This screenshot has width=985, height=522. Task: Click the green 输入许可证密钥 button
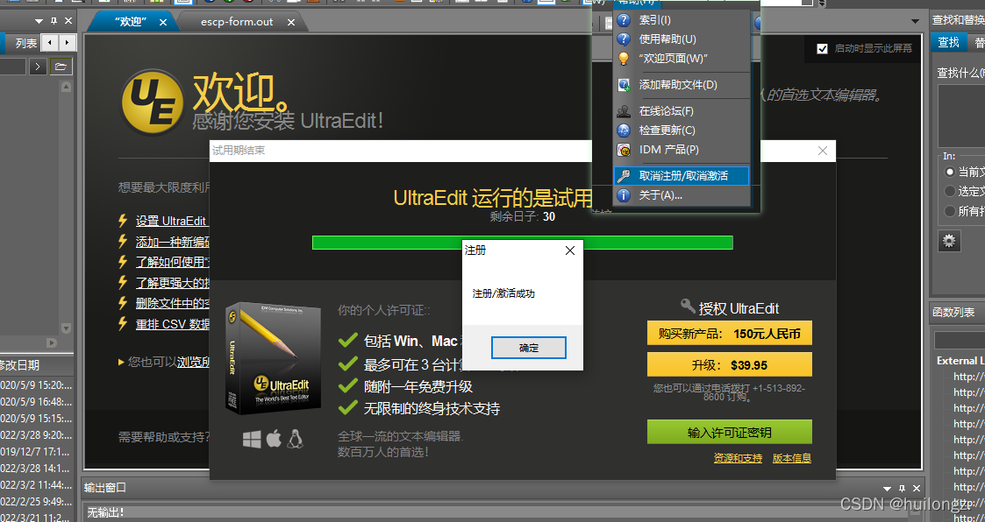coord(730,433)
